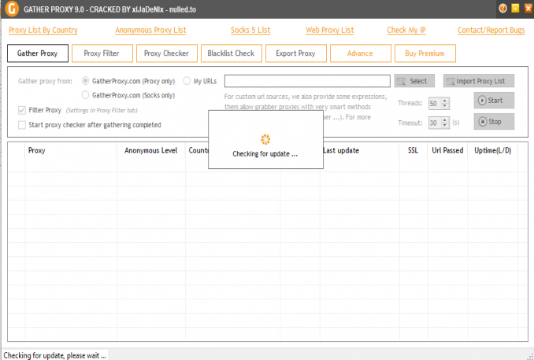Viewport: 534px width, 360px height.
Task: Select GatherProxy.com (Proxy only) radio option
Action: click(x=86, y=81)
